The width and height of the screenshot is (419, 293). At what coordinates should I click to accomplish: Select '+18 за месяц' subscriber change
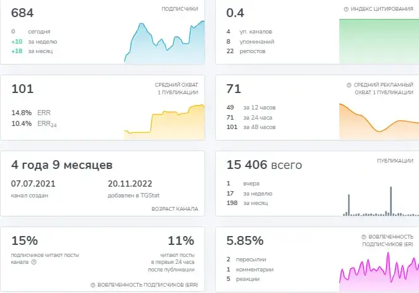coord(32,51)
